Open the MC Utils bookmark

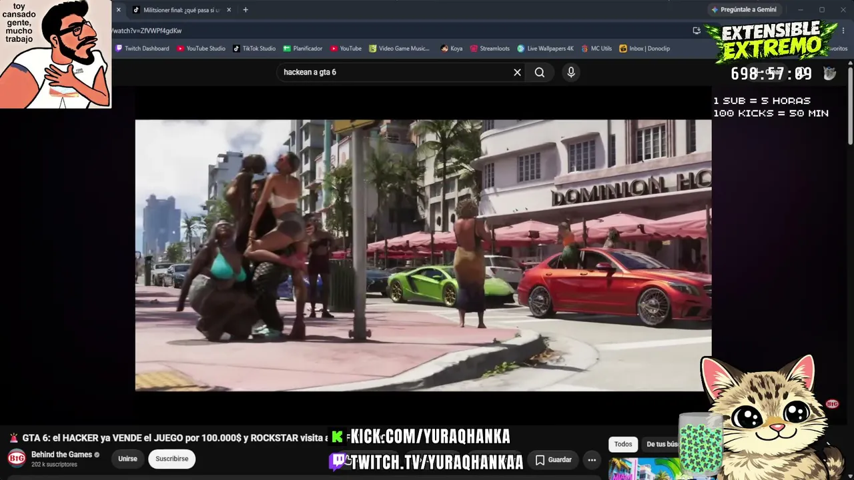pyautogui.click(x=596, y=49)
